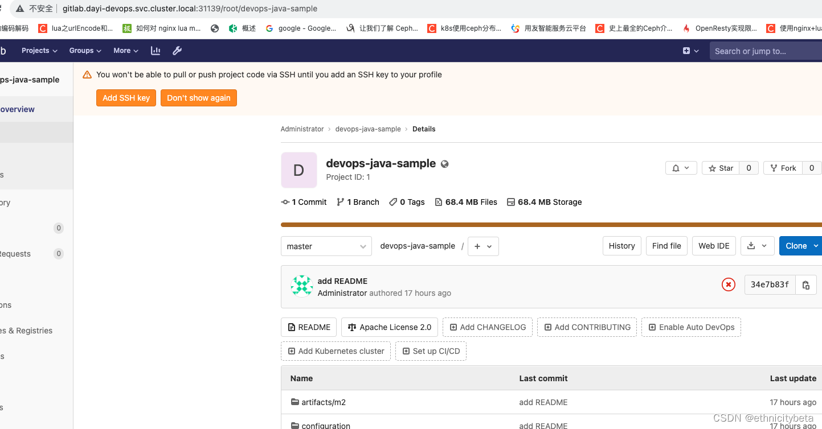Screen dimensions: 822x429
Task: Open the analytics chart icon in navbar
Action: [155, 51]
